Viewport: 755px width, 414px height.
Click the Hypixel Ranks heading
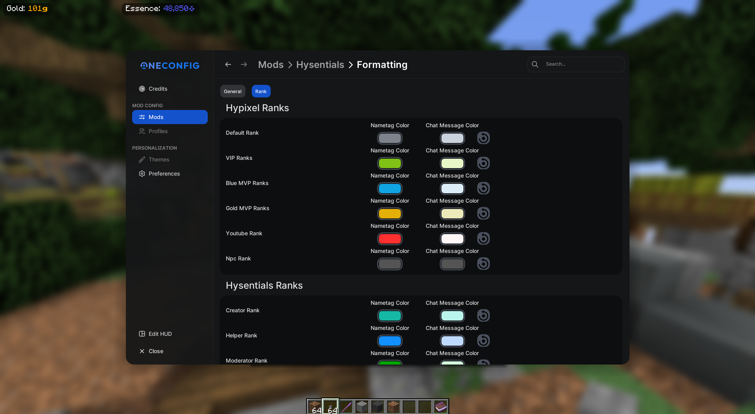tap(257, 108)
